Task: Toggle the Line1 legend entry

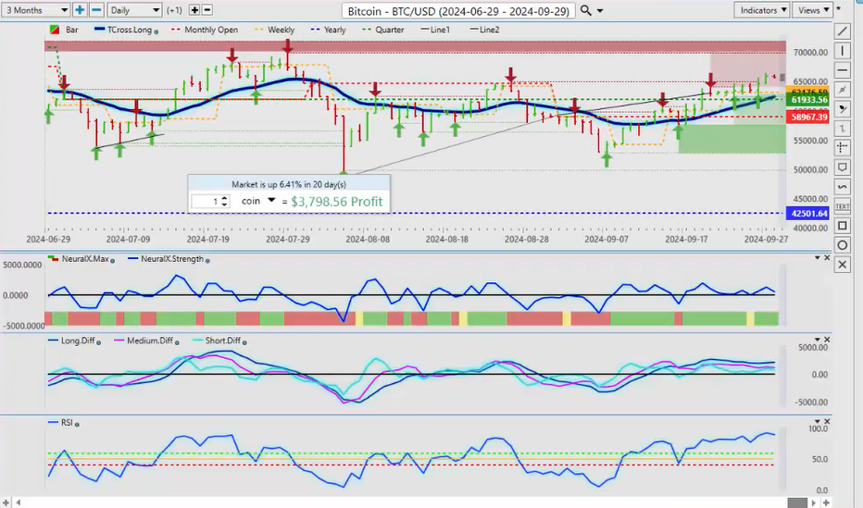Action: tap(435, 30)
